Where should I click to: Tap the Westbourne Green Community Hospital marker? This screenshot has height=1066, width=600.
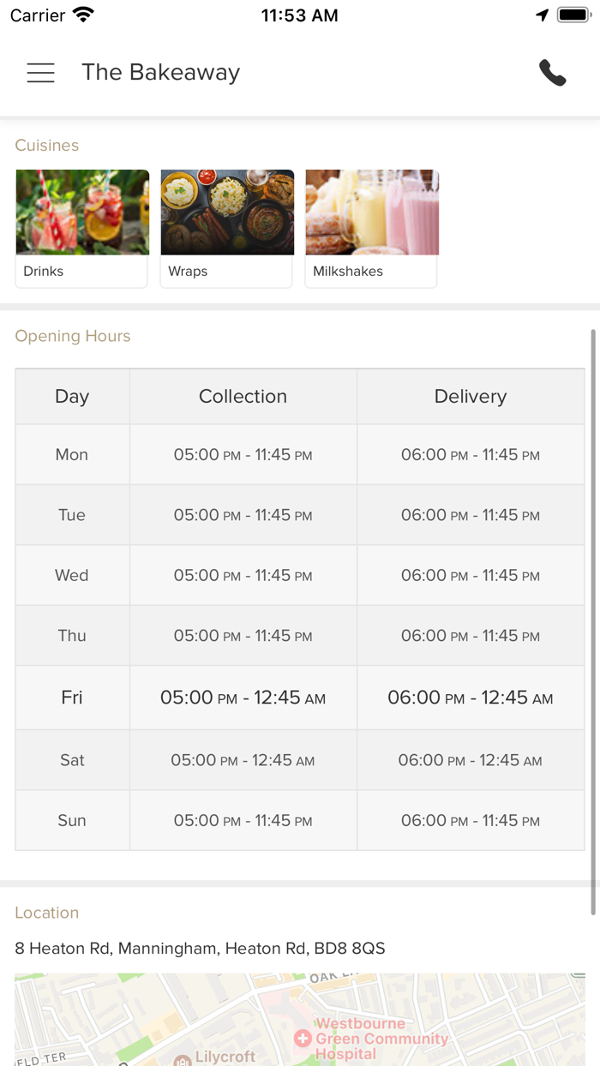(x=303, y=1039)
